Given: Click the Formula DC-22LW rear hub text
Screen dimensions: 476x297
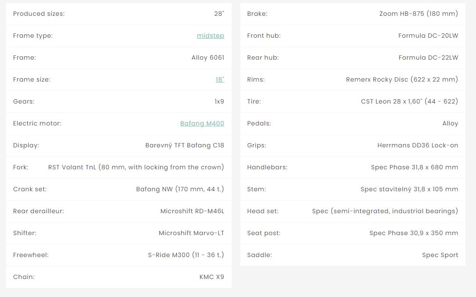Looking at the screenshot, I should (428, 57).
